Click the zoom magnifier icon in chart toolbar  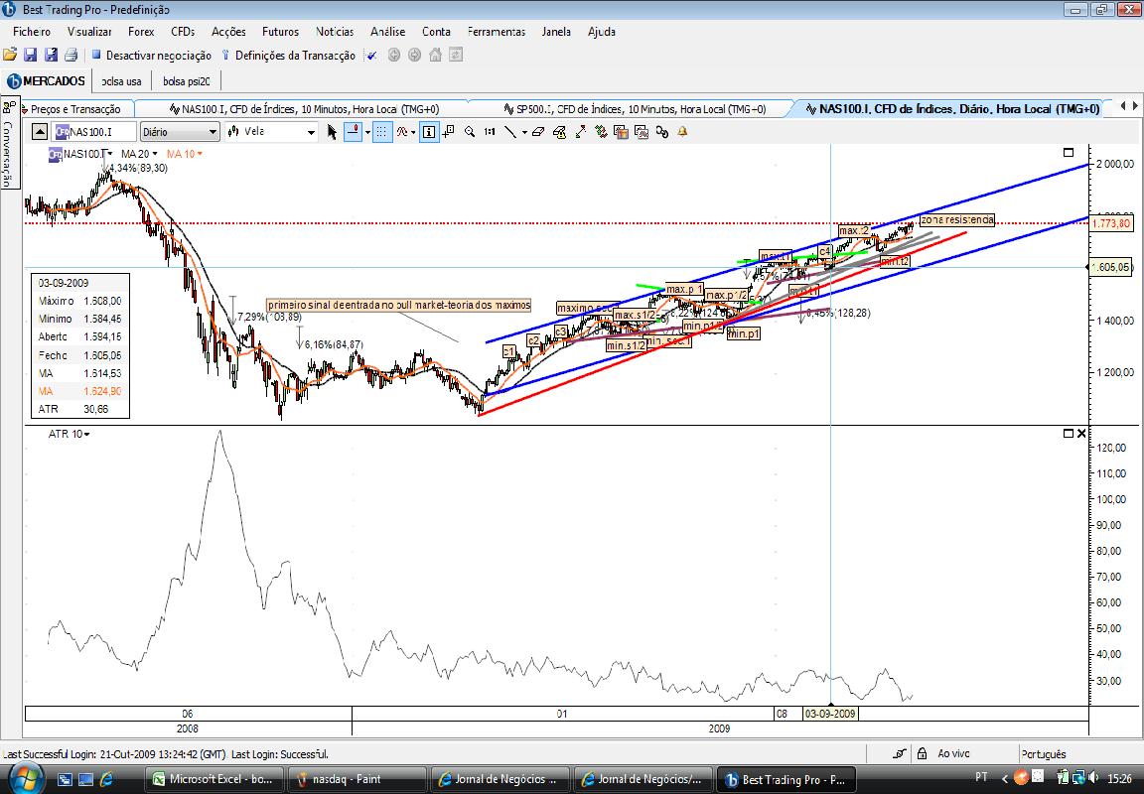(470, 132)
